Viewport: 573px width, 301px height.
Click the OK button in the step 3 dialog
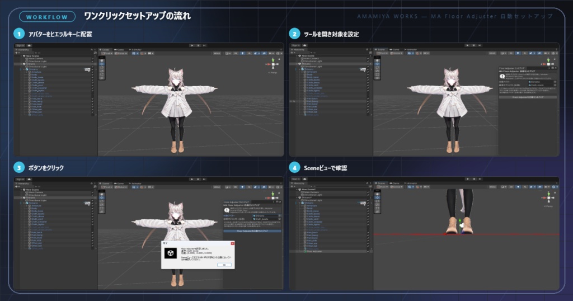pos(224,265)
